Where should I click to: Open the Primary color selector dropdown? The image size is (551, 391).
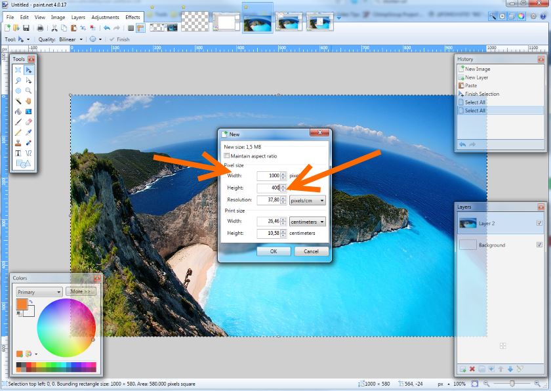coord(39,292)
